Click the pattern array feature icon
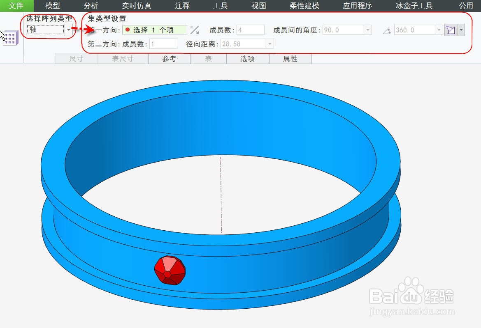481x328 pixels. (11, 38)
